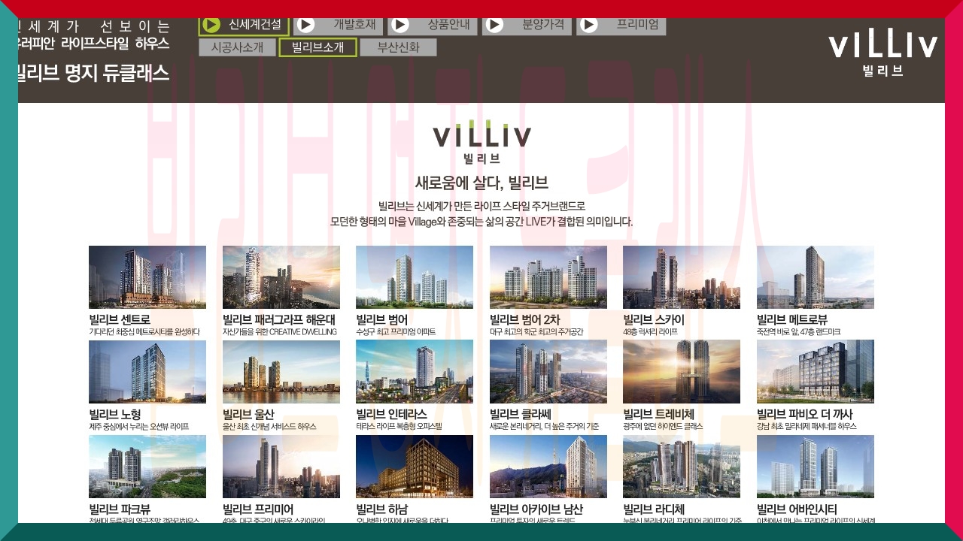963x541 pixels.
Task: Open the 빌리브 파크뷰 thumbnail
Action: click(x=147, y=467)
